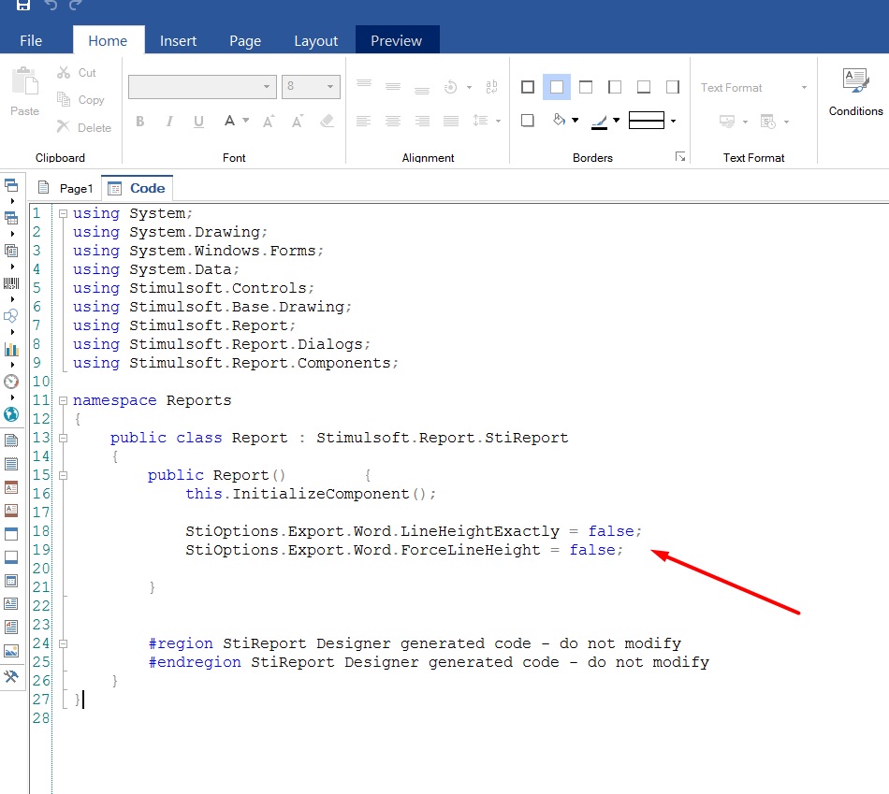The width and height of the screenshot is (889, 794).
Task: Click the Cross bands toolbox icon
Action: pos(11,218)
